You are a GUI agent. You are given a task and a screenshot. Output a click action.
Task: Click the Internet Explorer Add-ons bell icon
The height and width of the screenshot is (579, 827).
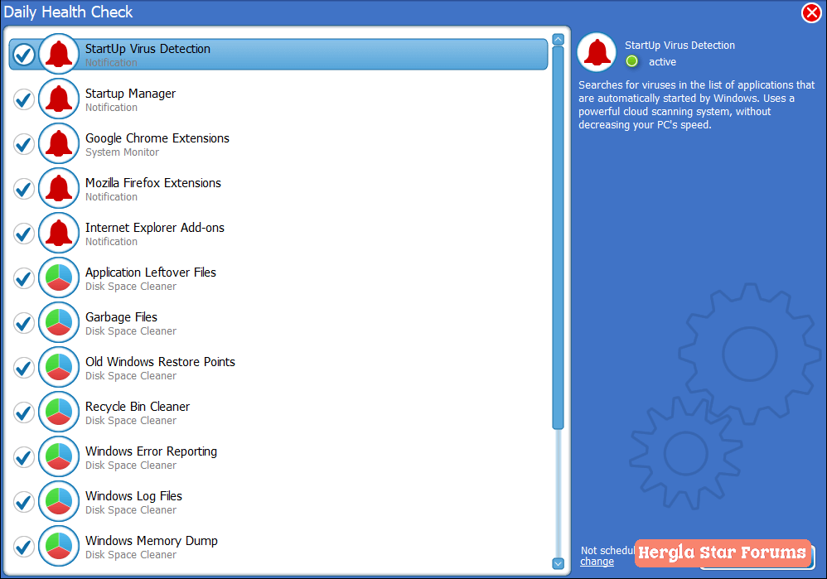click(59, 234)
